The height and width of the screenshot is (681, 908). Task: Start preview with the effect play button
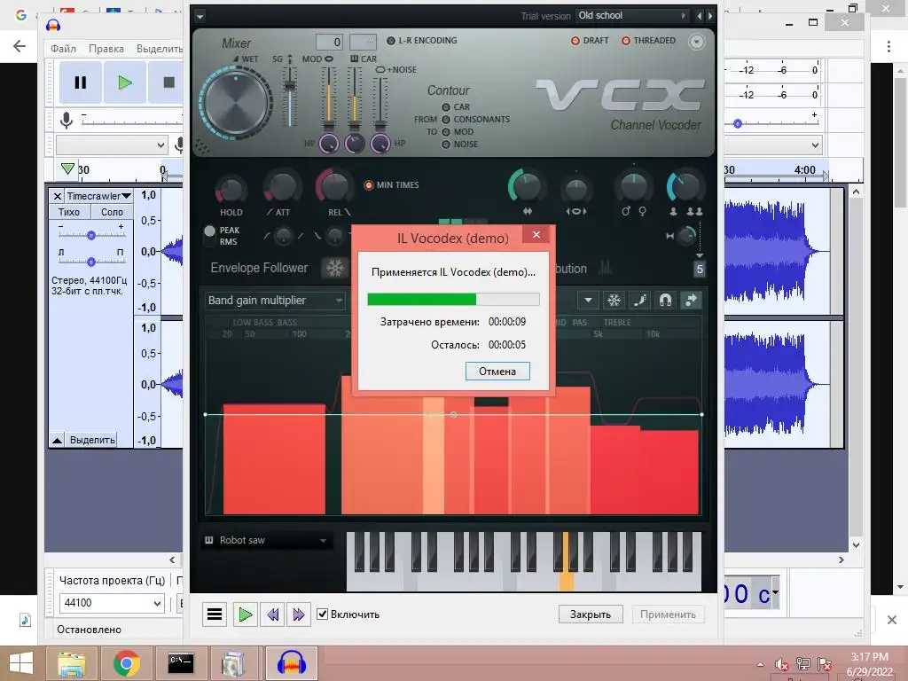point(245,614)
